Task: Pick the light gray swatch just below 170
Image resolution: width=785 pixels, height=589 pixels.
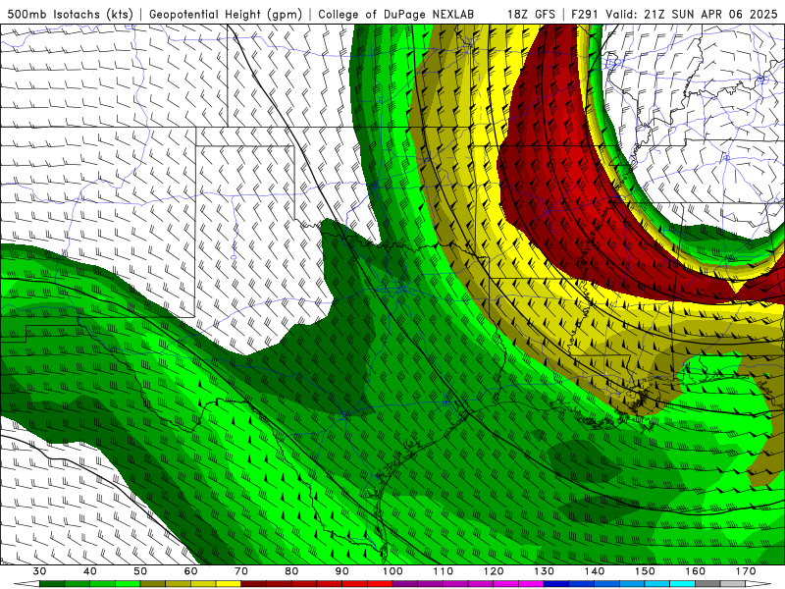Action: (x=733, y=584)
